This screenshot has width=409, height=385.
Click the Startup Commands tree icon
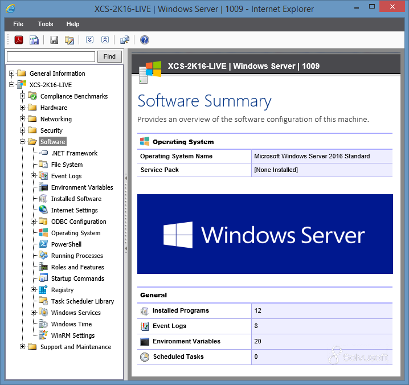[x=43, y=278]
